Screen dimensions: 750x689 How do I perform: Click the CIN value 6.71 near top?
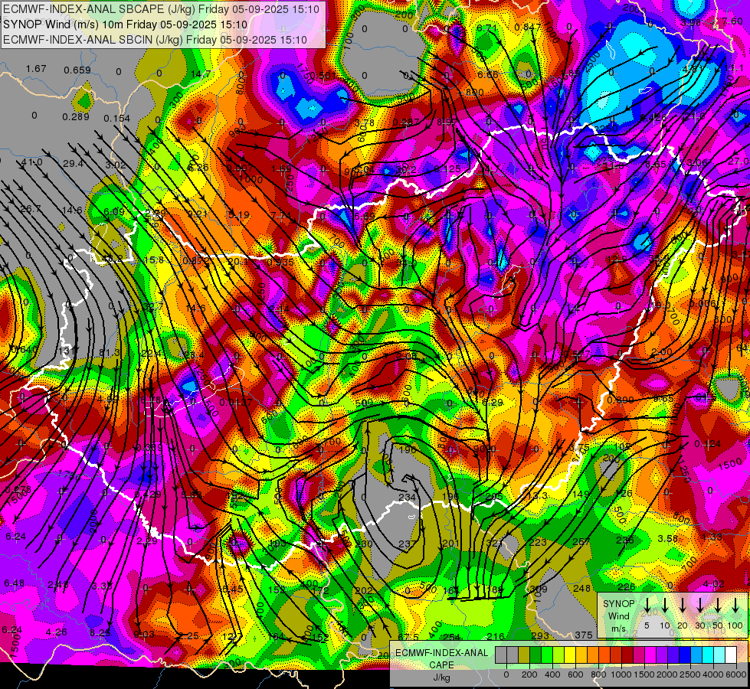pyautogui.click(x=487, y=28)
